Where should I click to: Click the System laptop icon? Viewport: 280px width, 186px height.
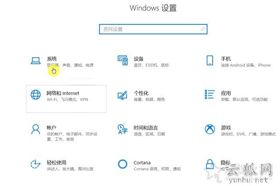(x=35, y=61)
